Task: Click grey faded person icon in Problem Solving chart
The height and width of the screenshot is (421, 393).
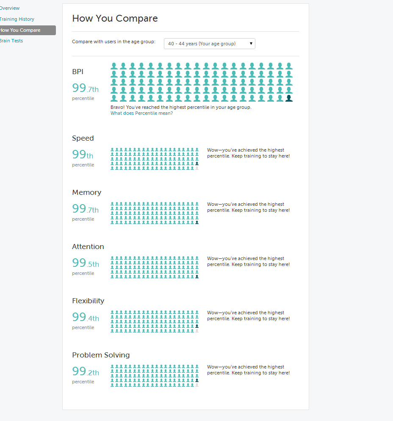Action: (197, 385)
